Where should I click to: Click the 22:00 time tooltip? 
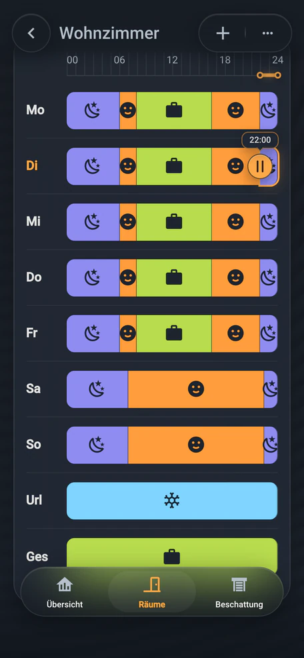coord(260,140)
